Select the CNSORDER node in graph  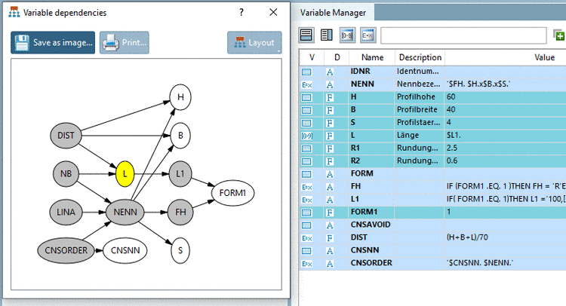point(66,250)
